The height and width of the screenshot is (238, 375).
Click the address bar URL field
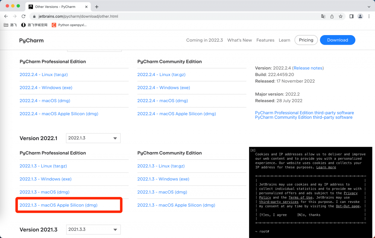(175, 16)
